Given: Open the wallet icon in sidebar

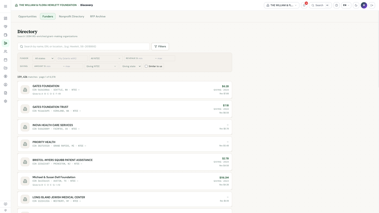Looking at the screenshot, I should [x=5, y=35].
